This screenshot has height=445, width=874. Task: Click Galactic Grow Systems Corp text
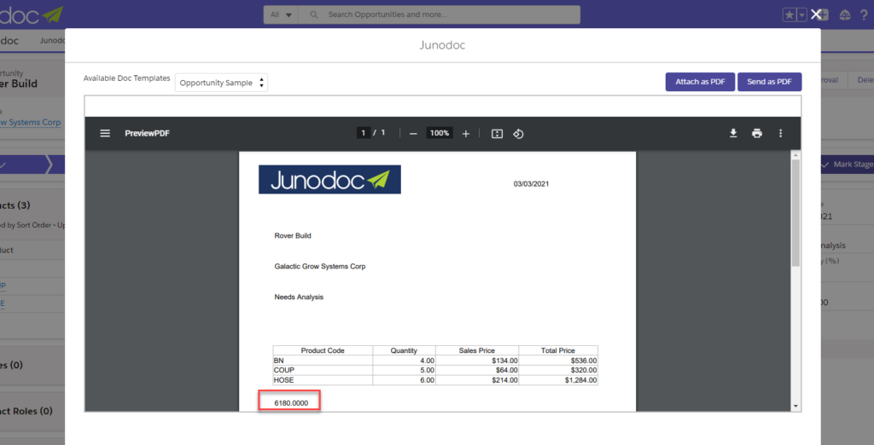(320, 266)
